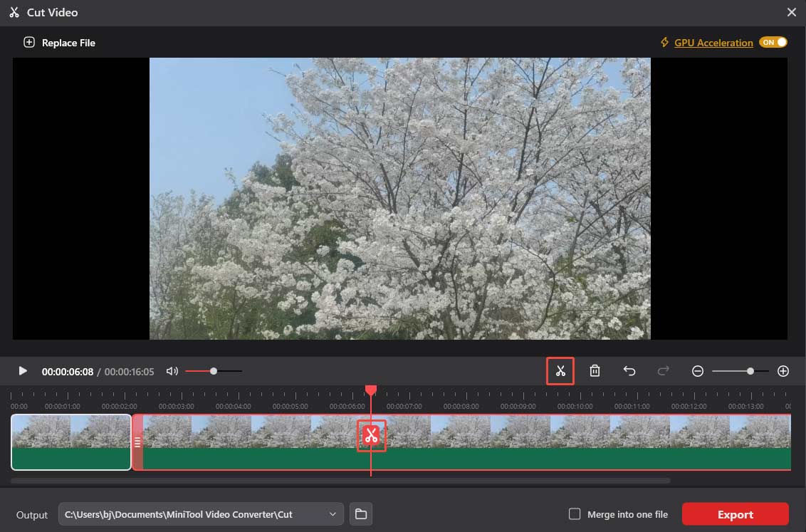Viewport: 806px width, 532px height.
Task: Redo the undone action
Action: click(x=663, y=370)
